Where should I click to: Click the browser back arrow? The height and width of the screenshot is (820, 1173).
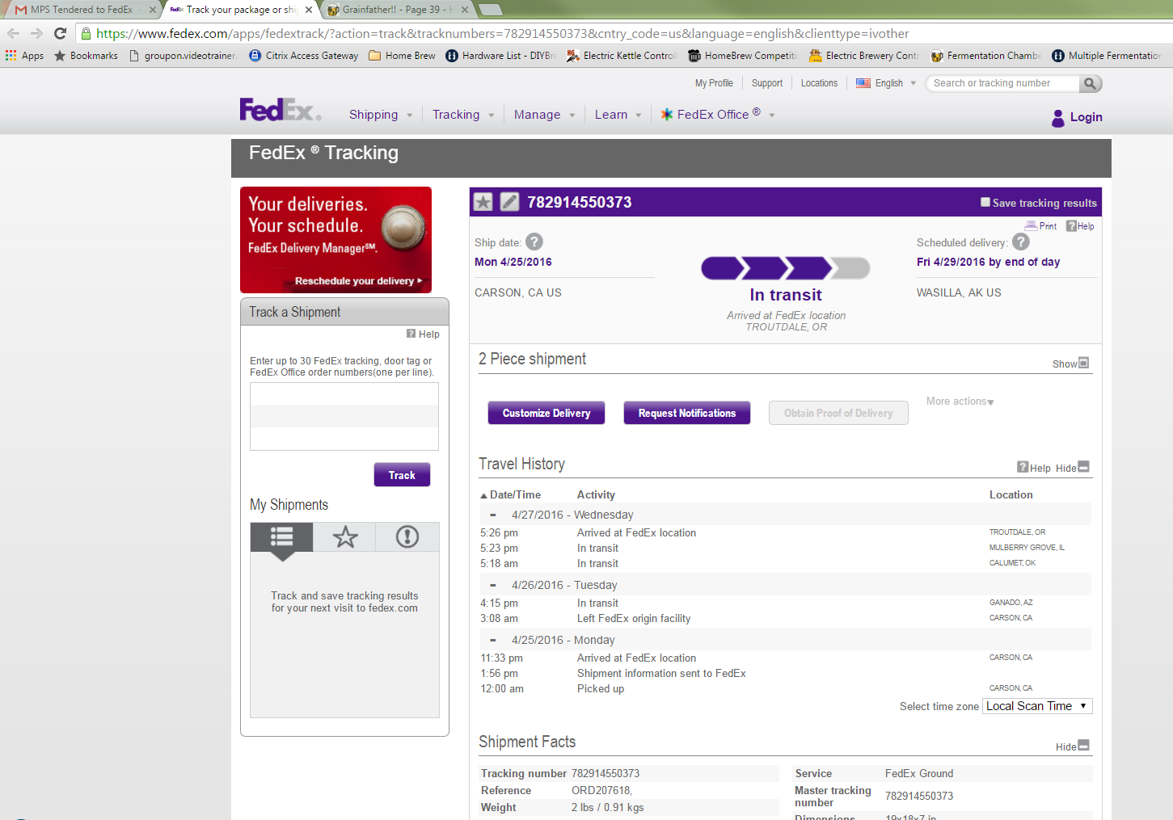point(13,33)
